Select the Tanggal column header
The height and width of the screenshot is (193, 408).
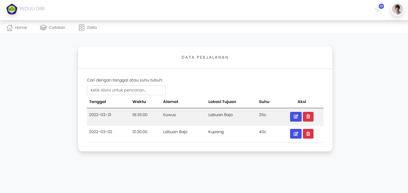97,102
